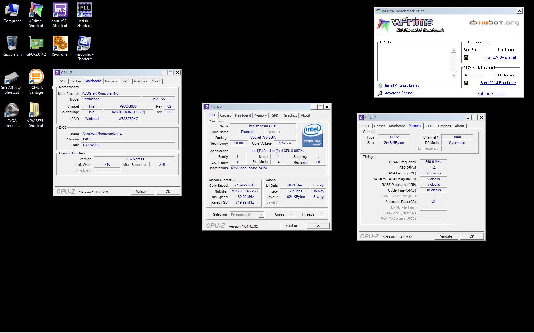Select the DRAM Frequency 360.0 MHz value

pyautogui.click(x=433, y=162)
